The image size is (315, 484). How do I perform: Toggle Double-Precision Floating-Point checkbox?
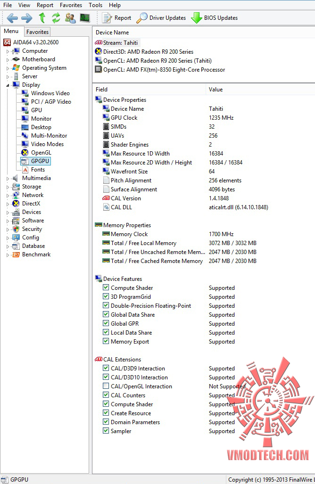106,305
